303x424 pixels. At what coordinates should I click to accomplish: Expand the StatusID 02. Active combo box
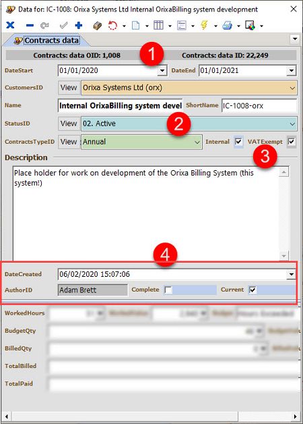(292, 124)
